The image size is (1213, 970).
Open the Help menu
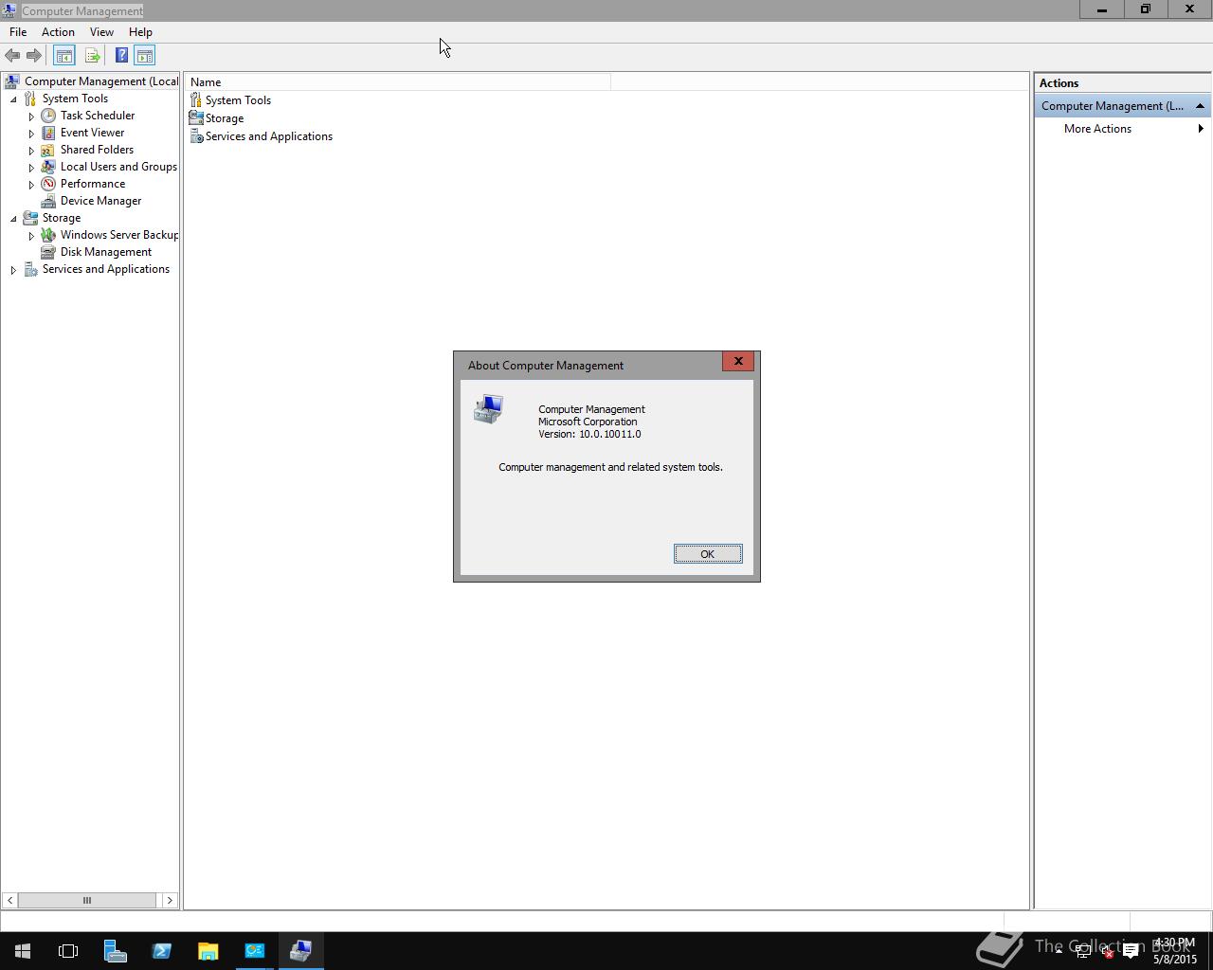click(140, 32)
